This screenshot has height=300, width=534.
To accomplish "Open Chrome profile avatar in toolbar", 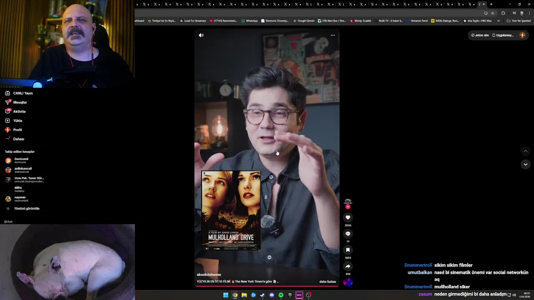I will [521, 13].
